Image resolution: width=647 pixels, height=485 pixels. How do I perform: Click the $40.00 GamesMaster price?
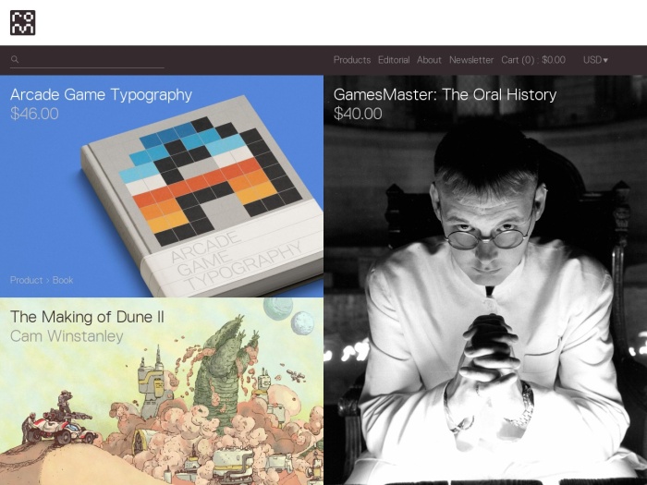click(358, 114)
